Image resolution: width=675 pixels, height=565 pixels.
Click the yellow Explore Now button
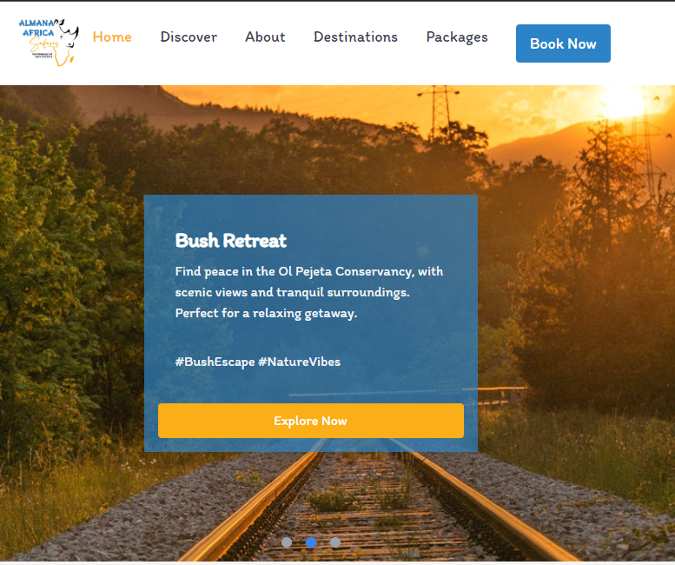pos(311,421)
